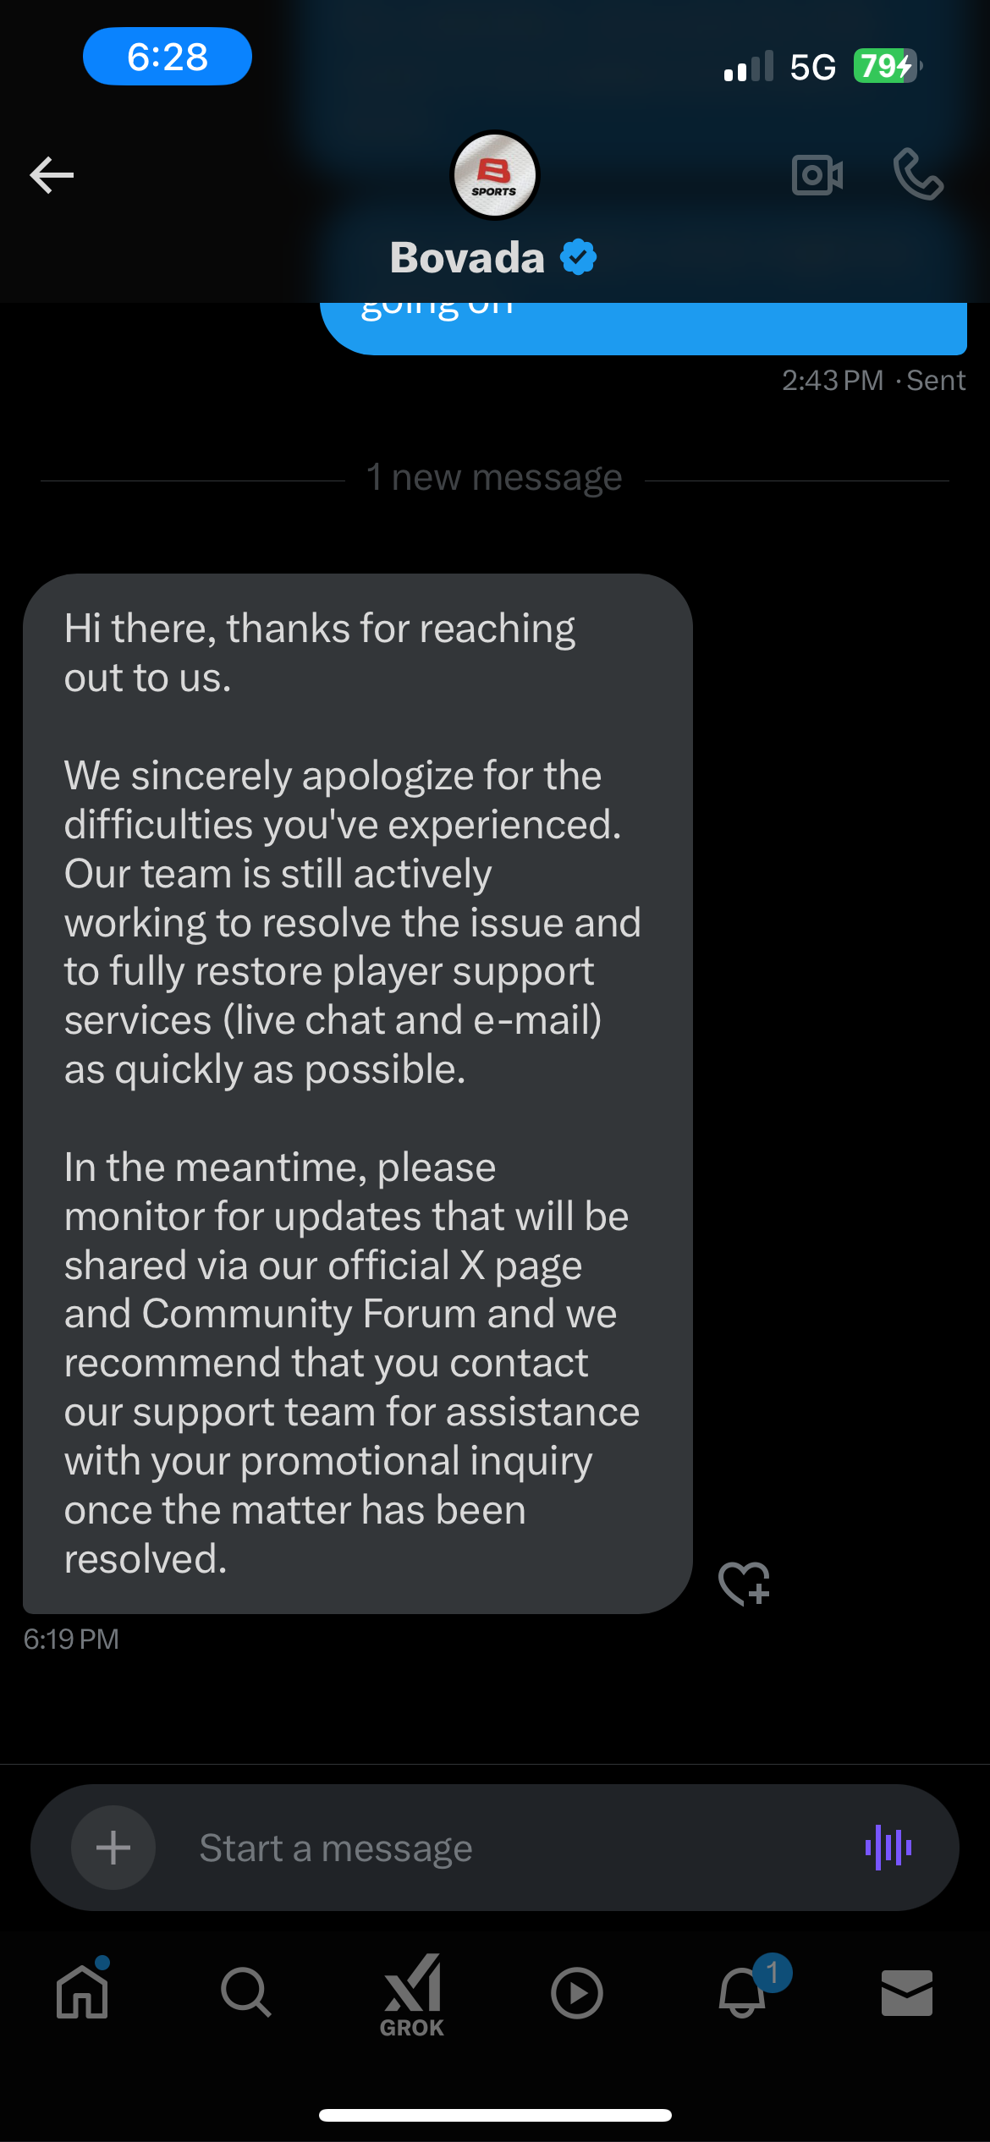Open Bovada profile avatar
This screenshot has width=990, height=2142.
494,175
